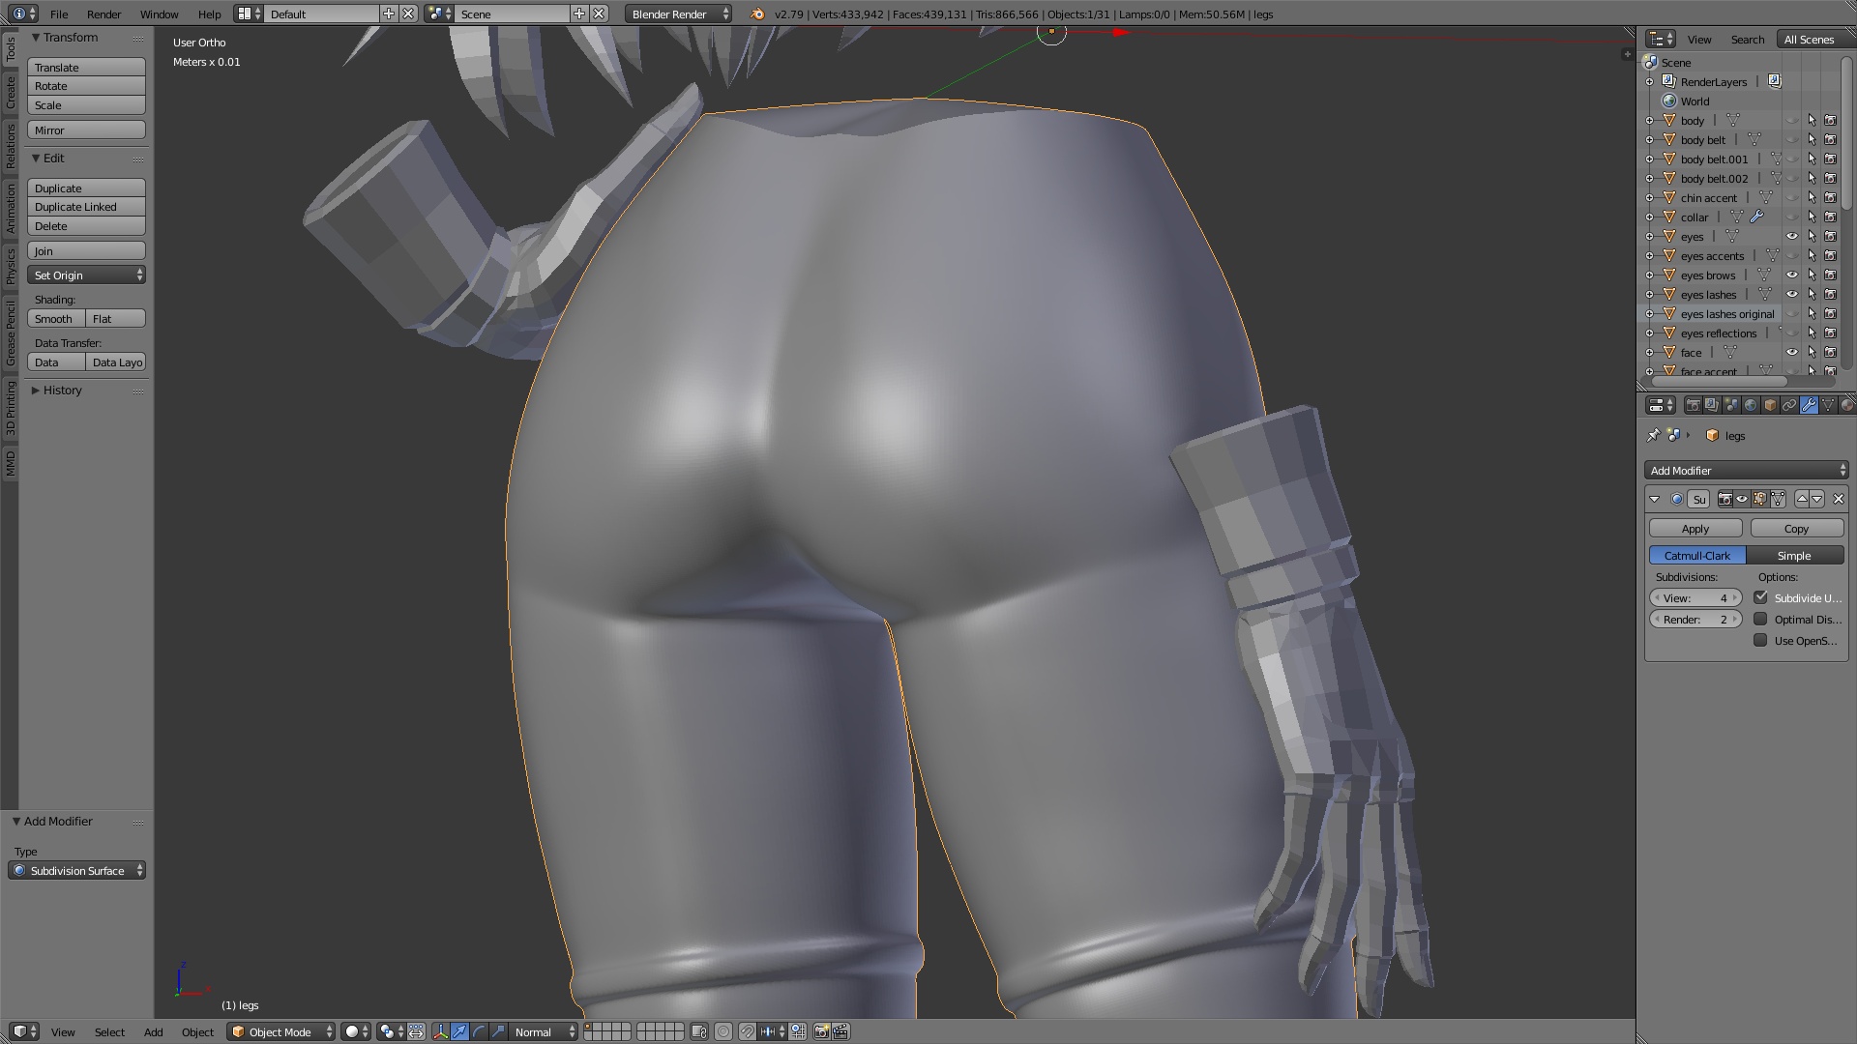The height and width of the screenshot is (1044, 1857).
Task: Pin the properties context with the pin icon
Action: point(1653,435)
